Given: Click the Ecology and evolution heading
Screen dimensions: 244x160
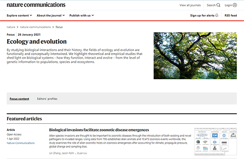Looking at the screenshot, I should click(x=37, y=42).
